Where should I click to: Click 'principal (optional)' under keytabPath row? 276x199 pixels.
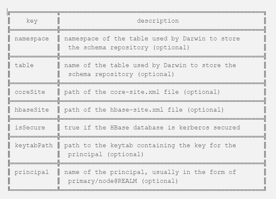(106, 154)
